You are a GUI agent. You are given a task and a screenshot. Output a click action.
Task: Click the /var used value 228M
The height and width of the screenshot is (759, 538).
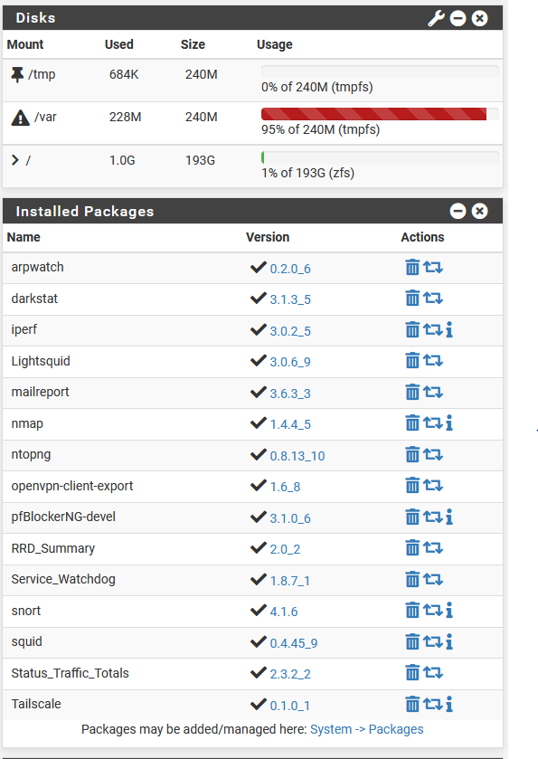pos(126,117)
